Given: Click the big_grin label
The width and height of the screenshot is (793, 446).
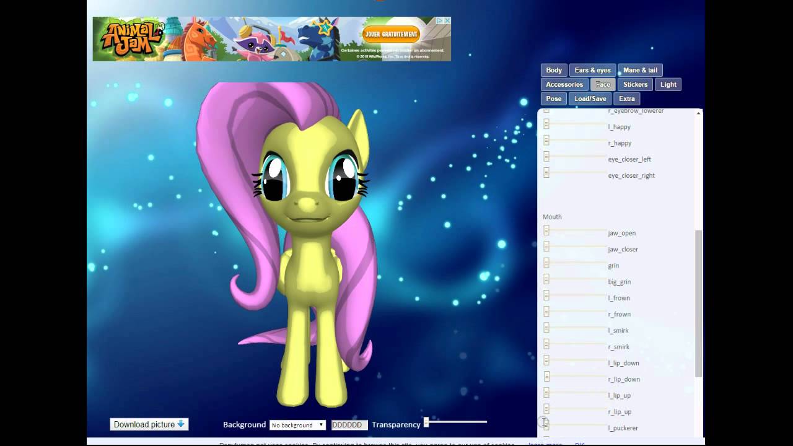Looking at the screenshot, I should click(620, 282).
